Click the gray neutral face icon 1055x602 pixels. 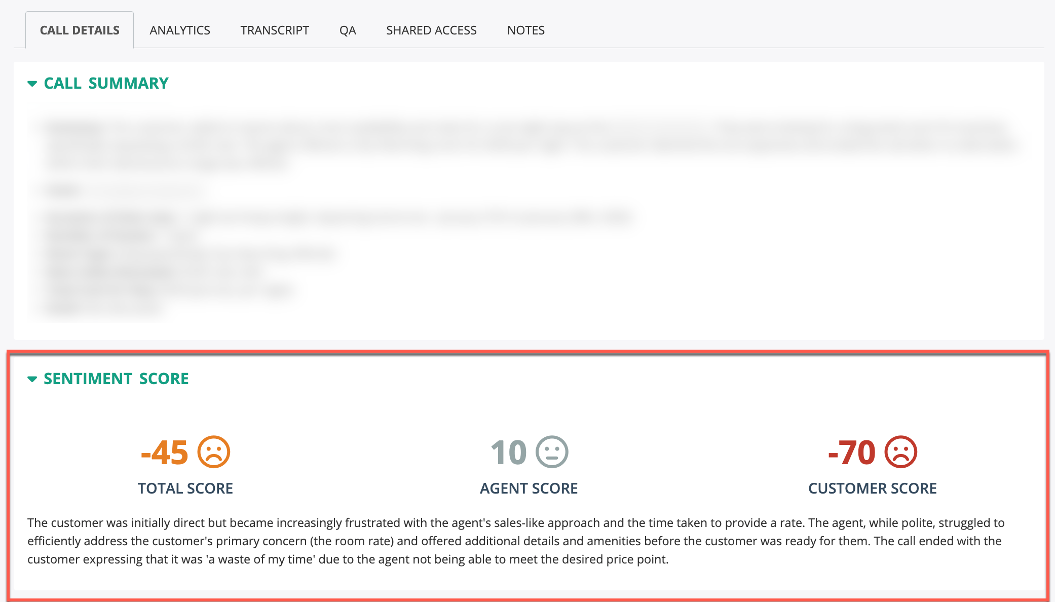pyautogui.click(x=552, y=452)
